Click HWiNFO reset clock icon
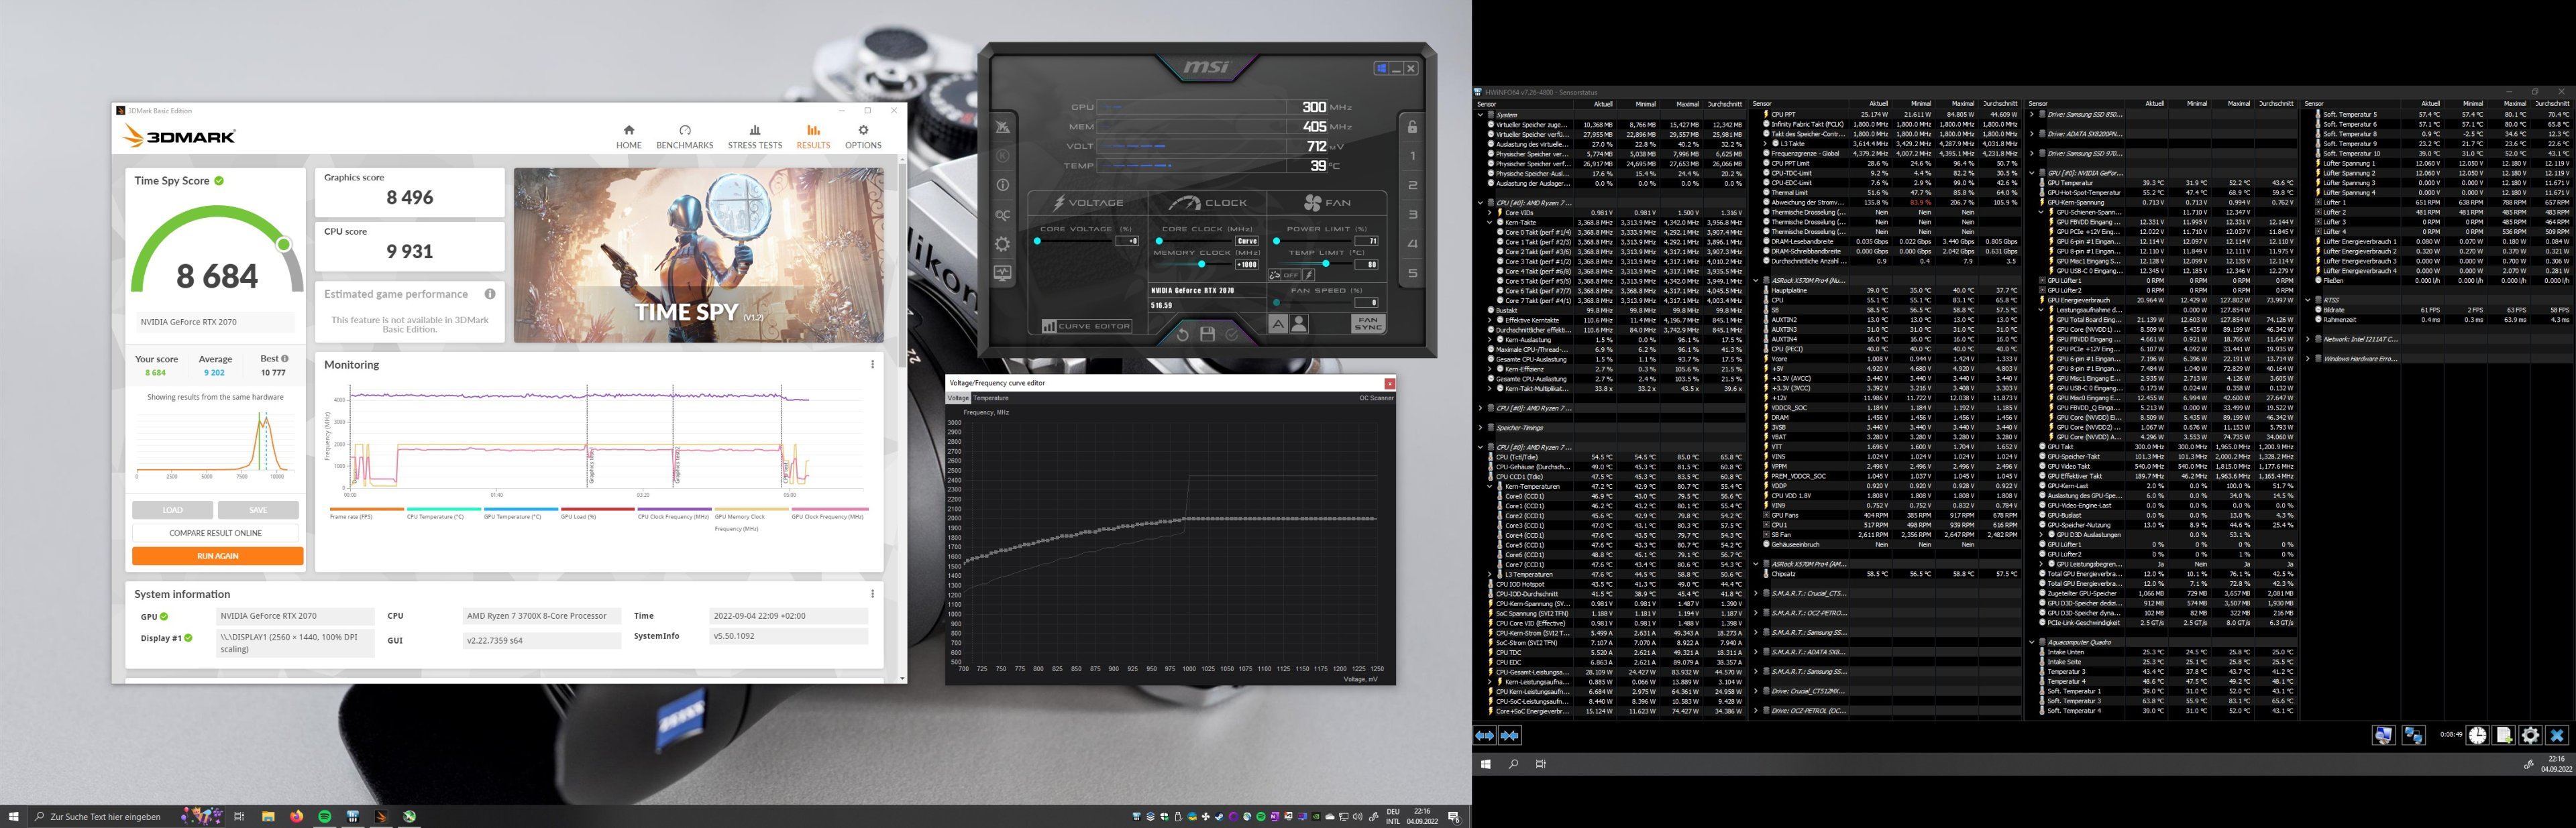This screenshot has height=828, width=2576. [2477, 735]
